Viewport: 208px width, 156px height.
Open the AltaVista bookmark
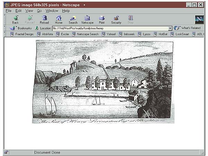pyautogui.click(x=45, y=34)
